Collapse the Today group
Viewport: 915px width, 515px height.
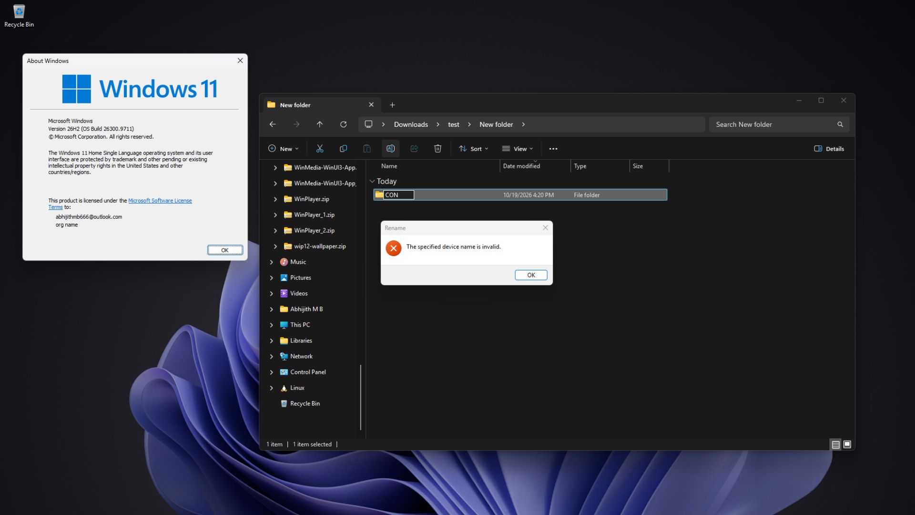click(372, 181)
